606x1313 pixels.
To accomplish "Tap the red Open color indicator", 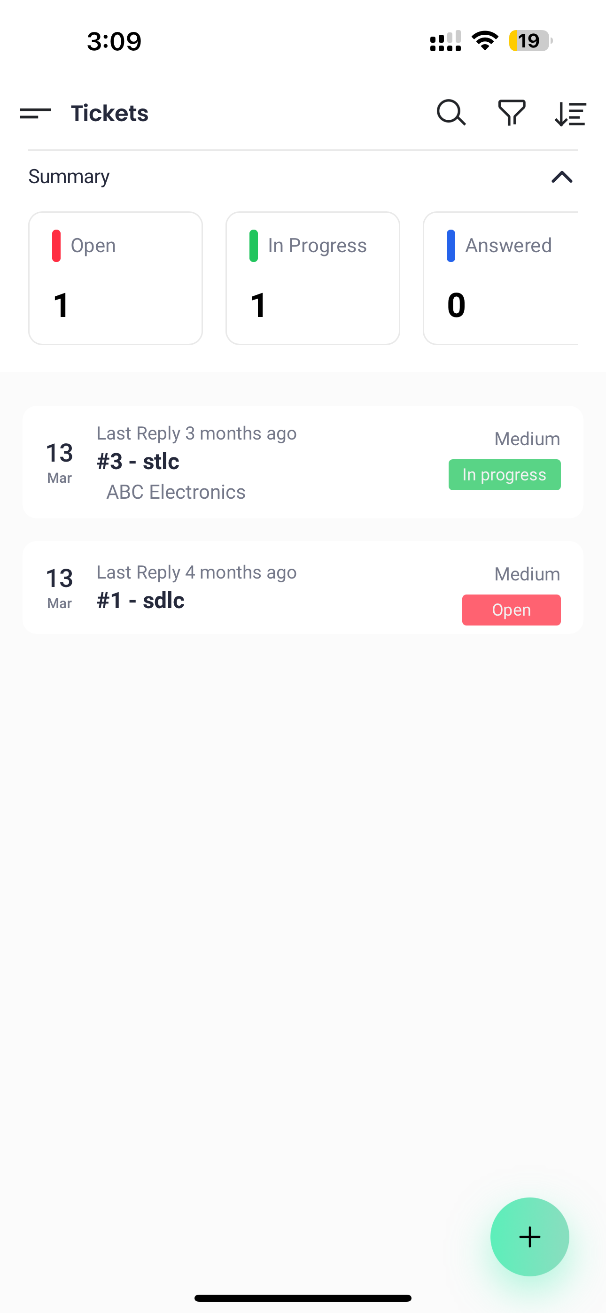I will click(56, 246).
